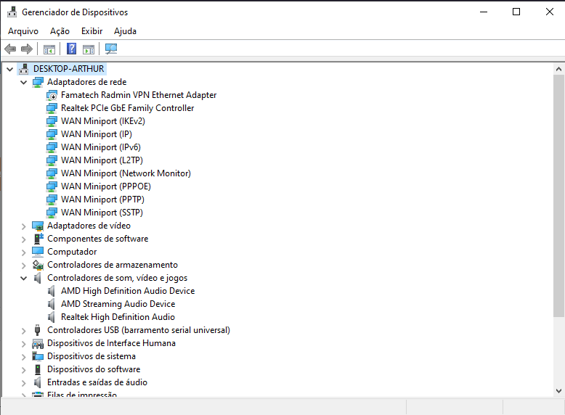Viewport: 565px width, 415px height.
Task: Expand the Computador category
Action: pos(24,252)
